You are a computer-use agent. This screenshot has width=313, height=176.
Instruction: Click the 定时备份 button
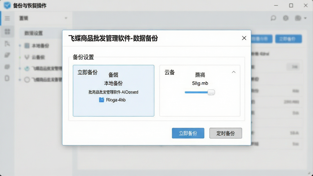pos(226,133)
